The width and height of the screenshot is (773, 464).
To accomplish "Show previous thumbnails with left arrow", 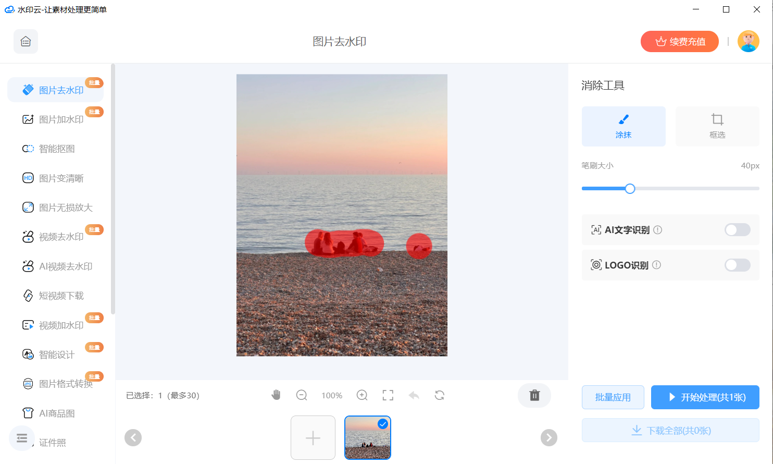I will [133, 437].
